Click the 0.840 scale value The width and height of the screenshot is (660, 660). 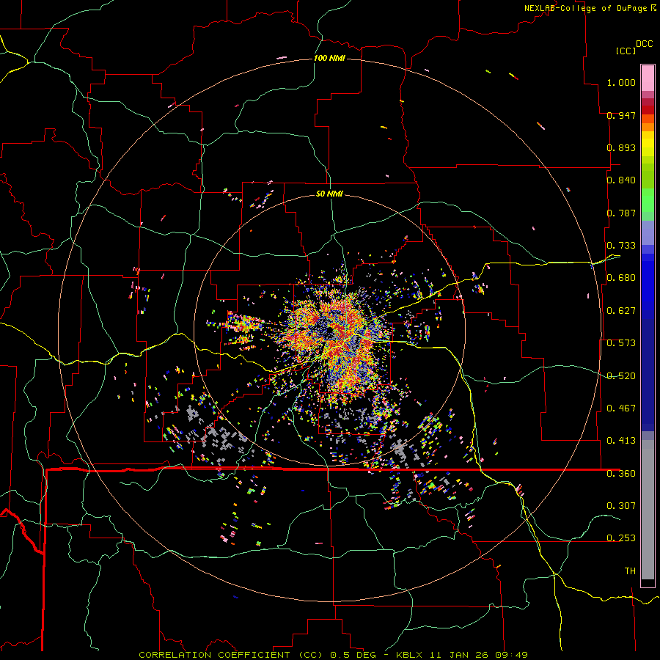pos(621,180)
